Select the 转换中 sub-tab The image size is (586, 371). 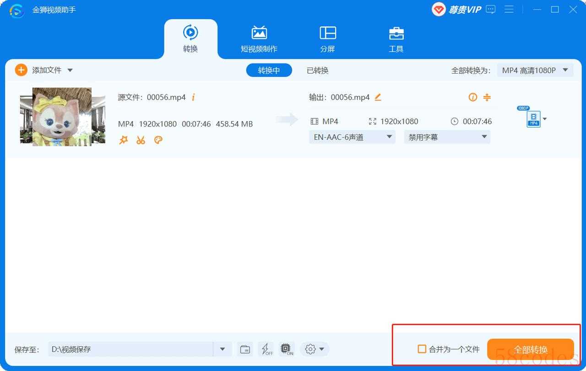coord(269,70)
